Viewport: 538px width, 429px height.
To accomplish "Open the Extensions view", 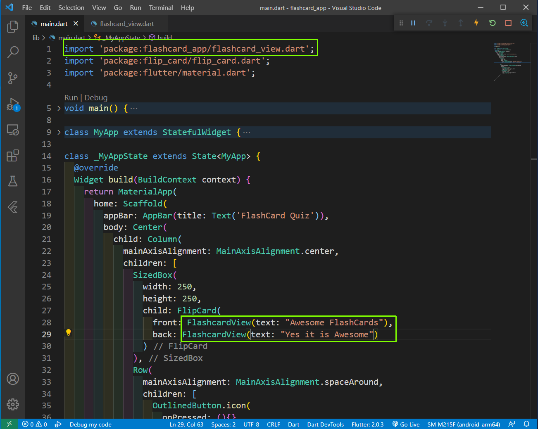I will [13, 156].
